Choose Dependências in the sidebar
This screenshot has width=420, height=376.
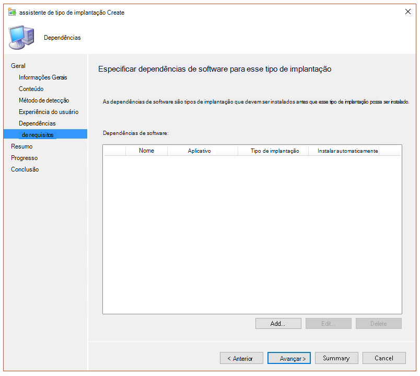(37, 123)
